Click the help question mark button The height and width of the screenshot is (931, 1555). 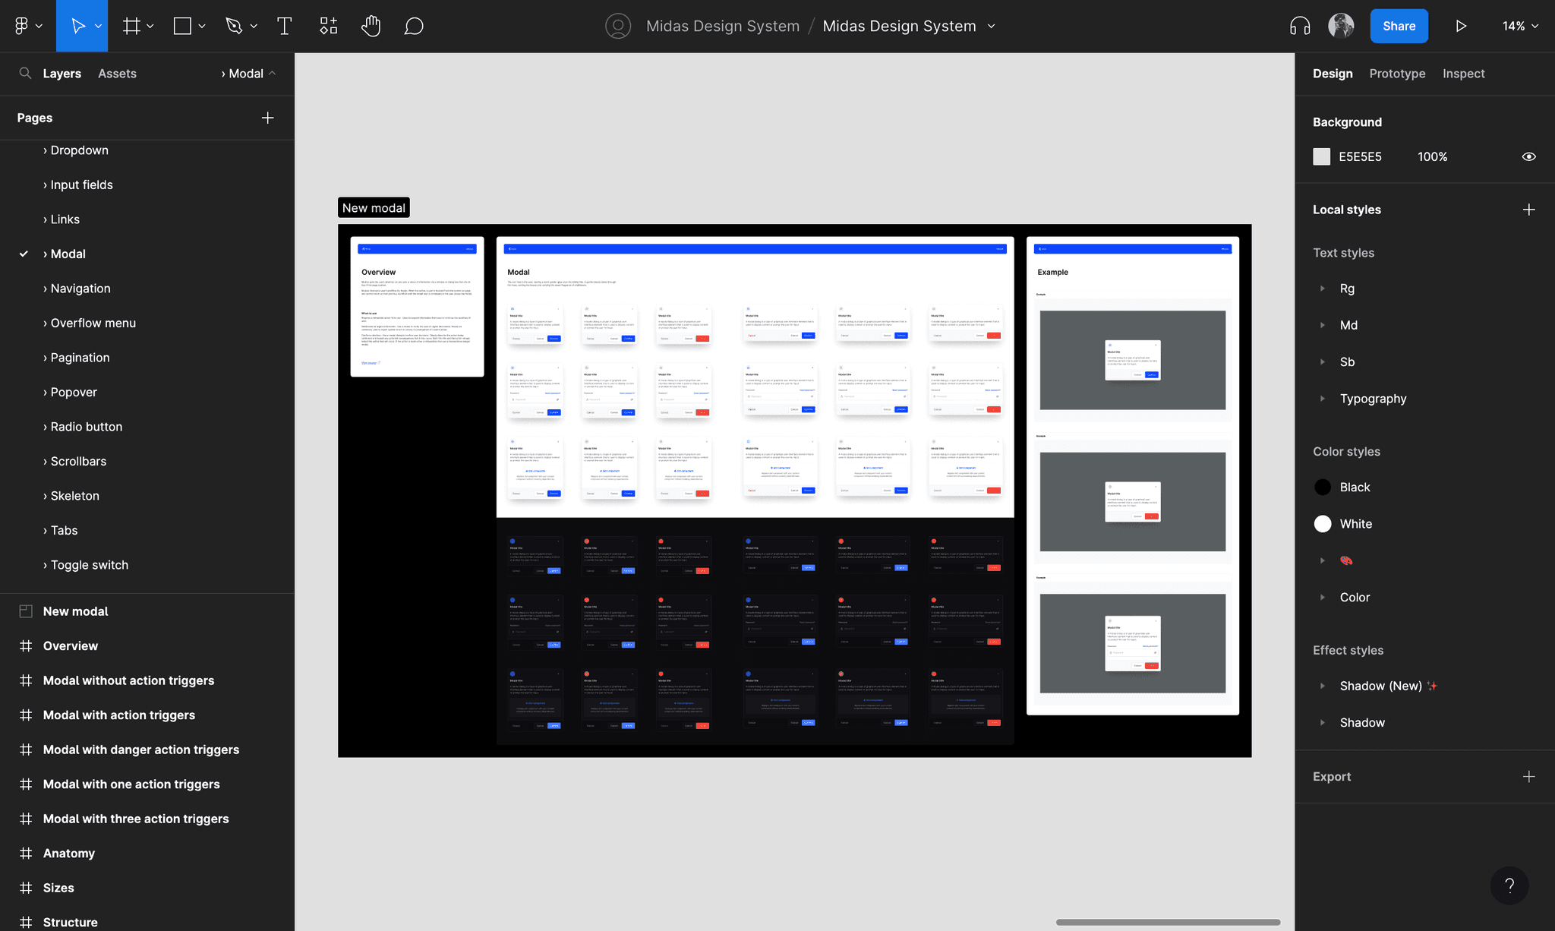point(1509,885)
